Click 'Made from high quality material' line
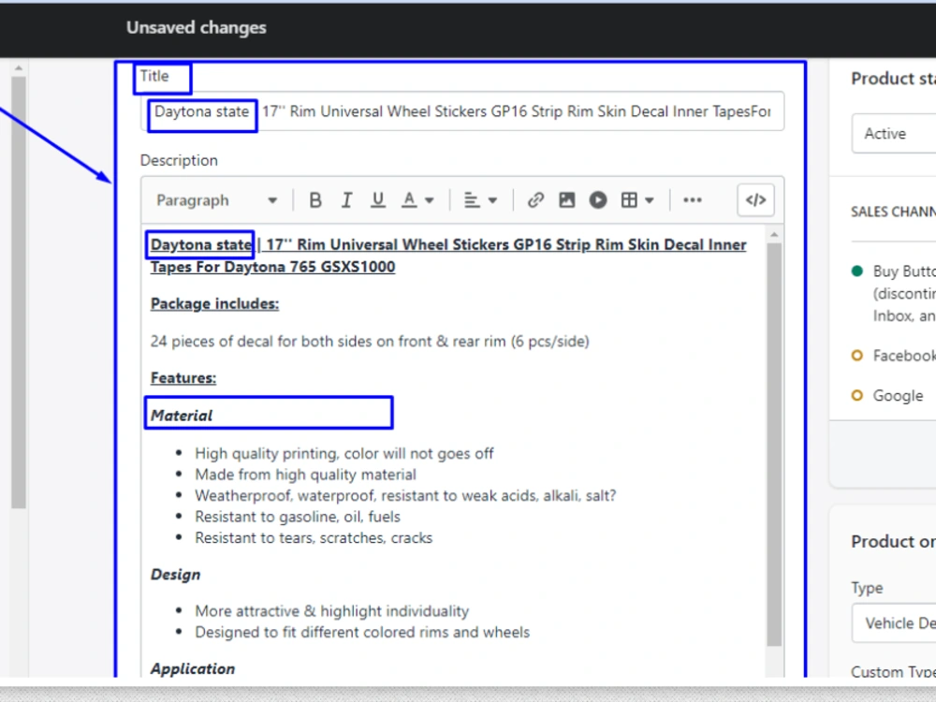The image size is (936, 702). pos(306,475)
